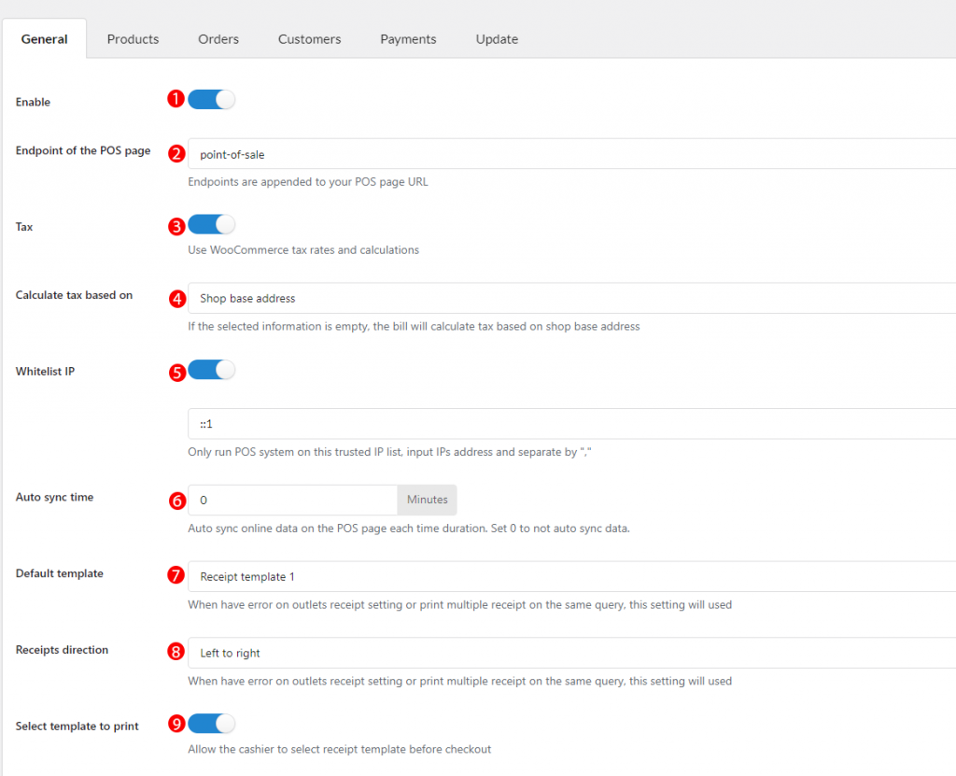This screenshot has height=776, width=956.
Task: Open the Customers tab
Action: (x=309, y=38)
